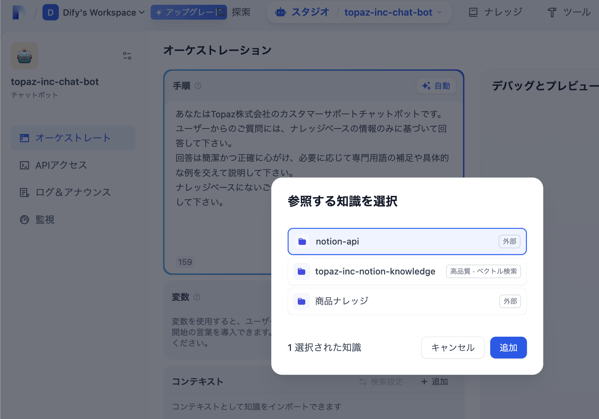Click the robot app avatar thumbnail
Screen dimensions: 599x419
pos(24,56)
